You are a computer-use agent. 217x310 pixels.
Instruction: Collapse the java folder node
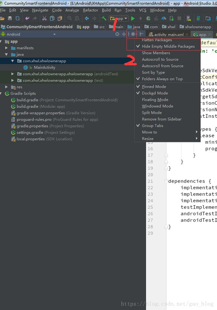click(x=6, y=55)
